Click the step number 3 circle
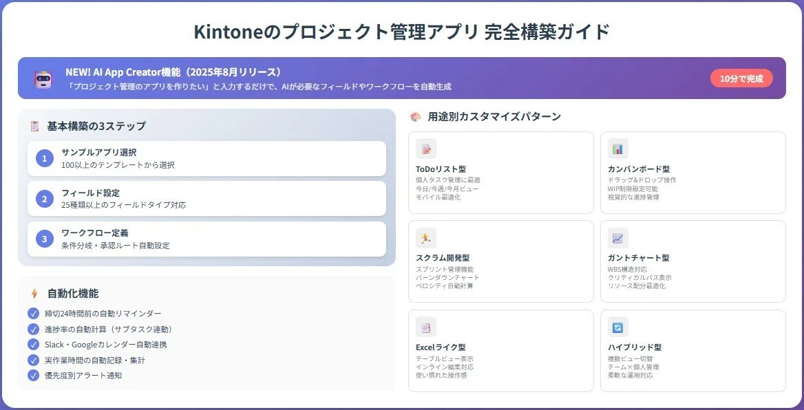The width and height of the screenshot is (804, 410). pos(45,239)
